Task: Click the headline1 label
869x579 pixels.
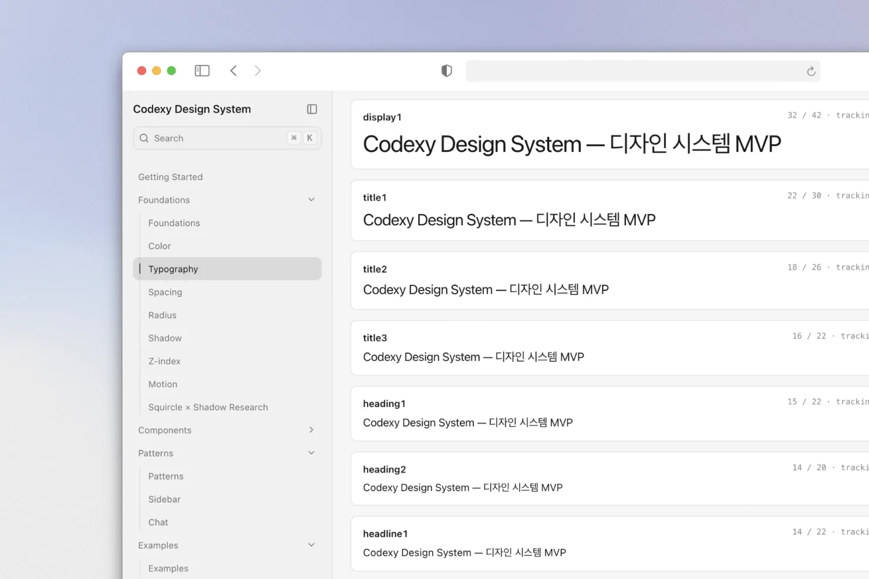Action: (385, 534)
